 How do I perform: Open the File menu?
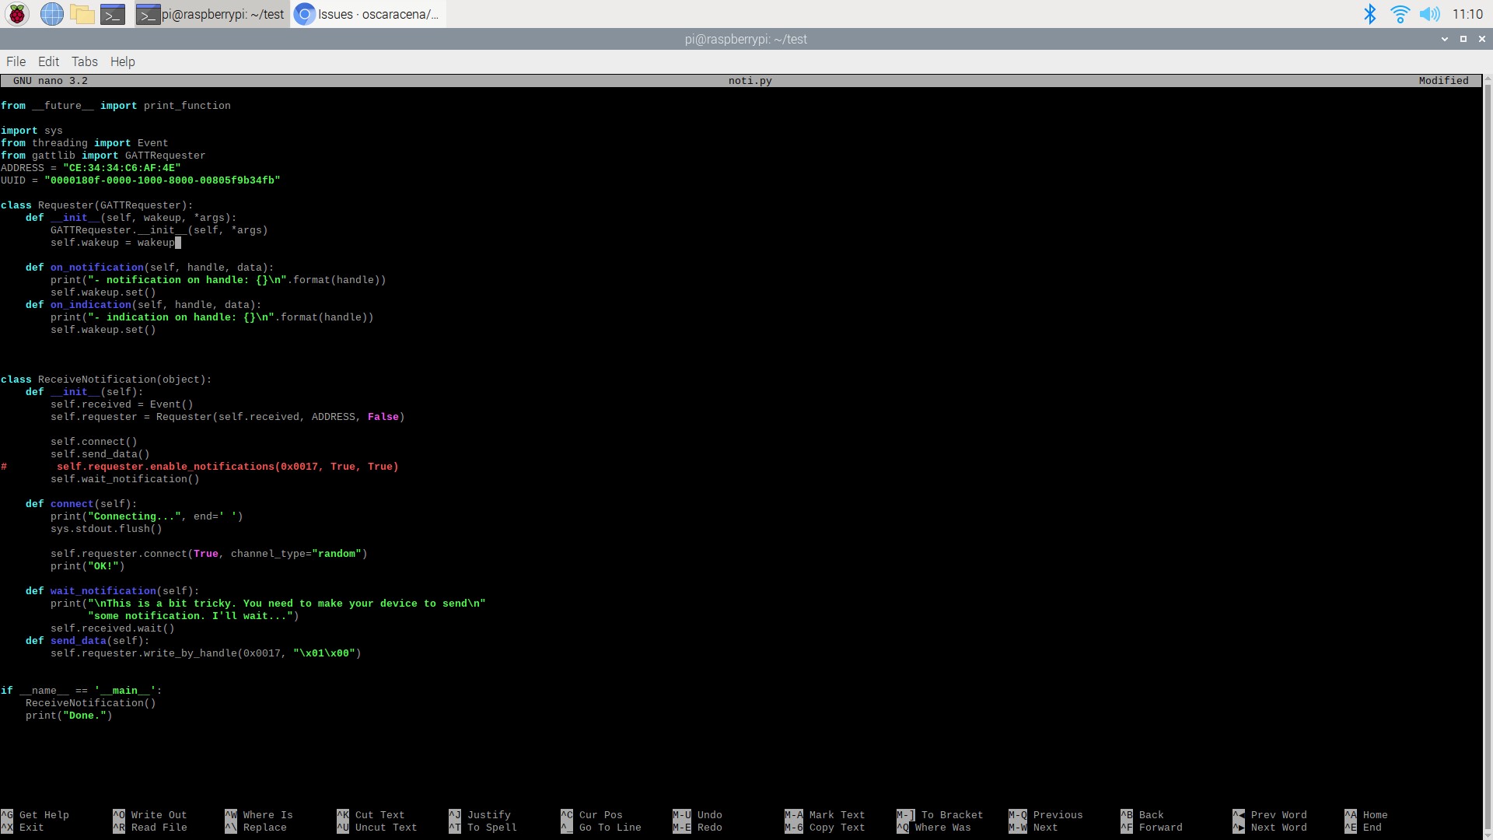[16, 61]
